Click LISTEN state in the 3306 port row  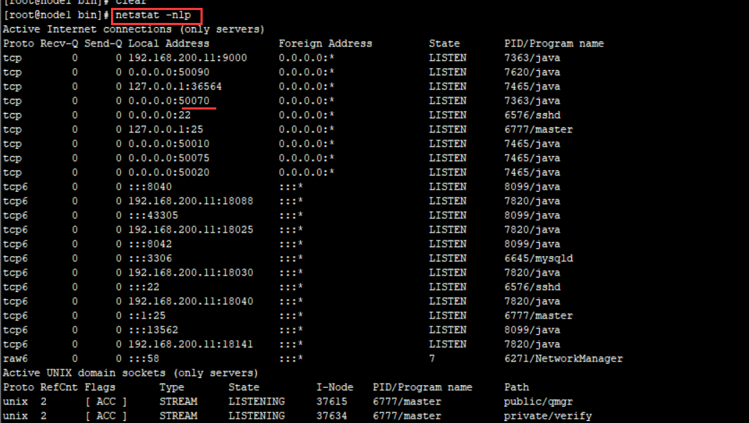(448, 258)
